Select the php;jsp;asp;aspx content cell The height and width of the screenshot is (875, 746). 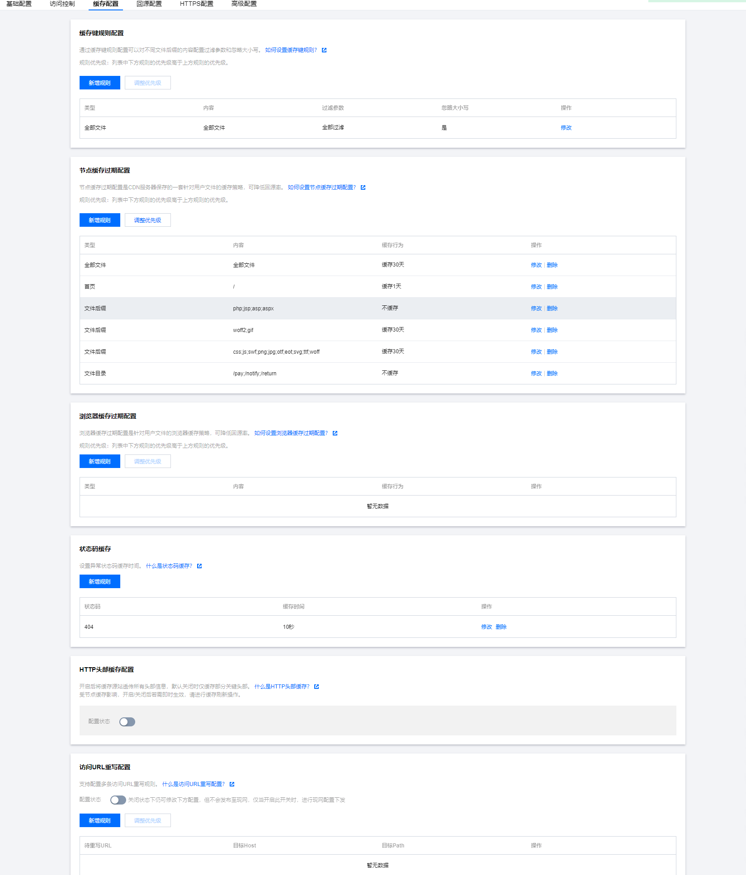click(x=253, y=309)
